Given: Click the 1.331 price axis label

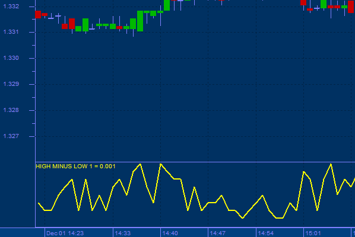Looking at the screenshot, I should [x=11, y=32].
